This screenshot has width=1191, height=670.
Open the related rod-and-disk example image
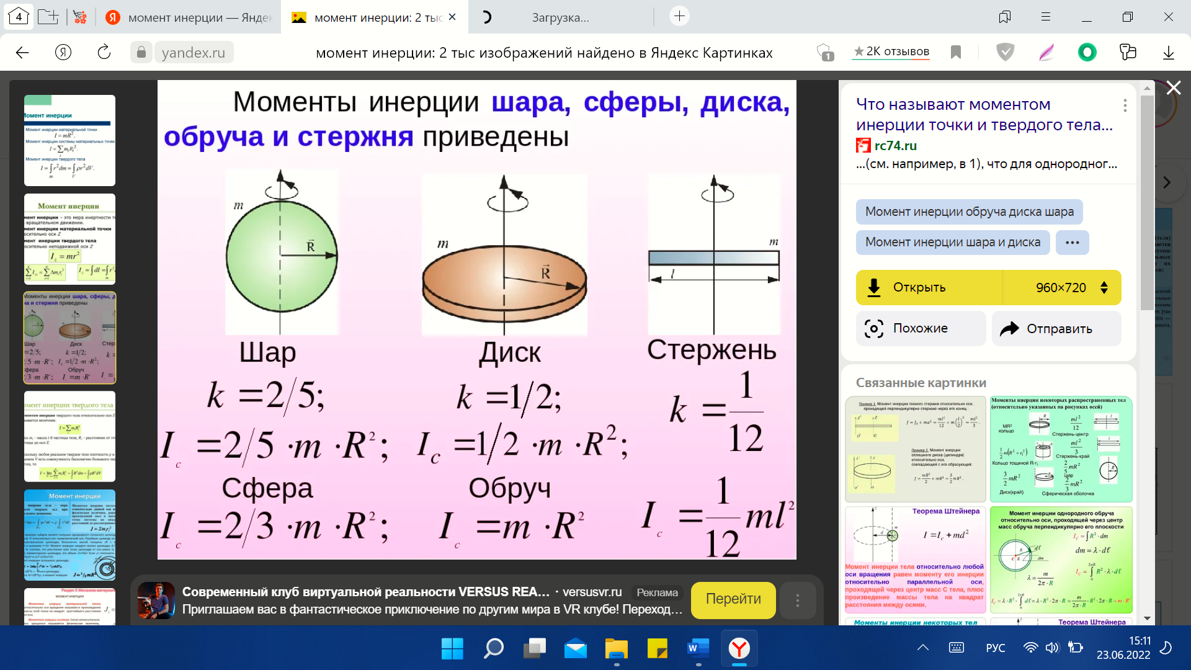coord(916,449)
